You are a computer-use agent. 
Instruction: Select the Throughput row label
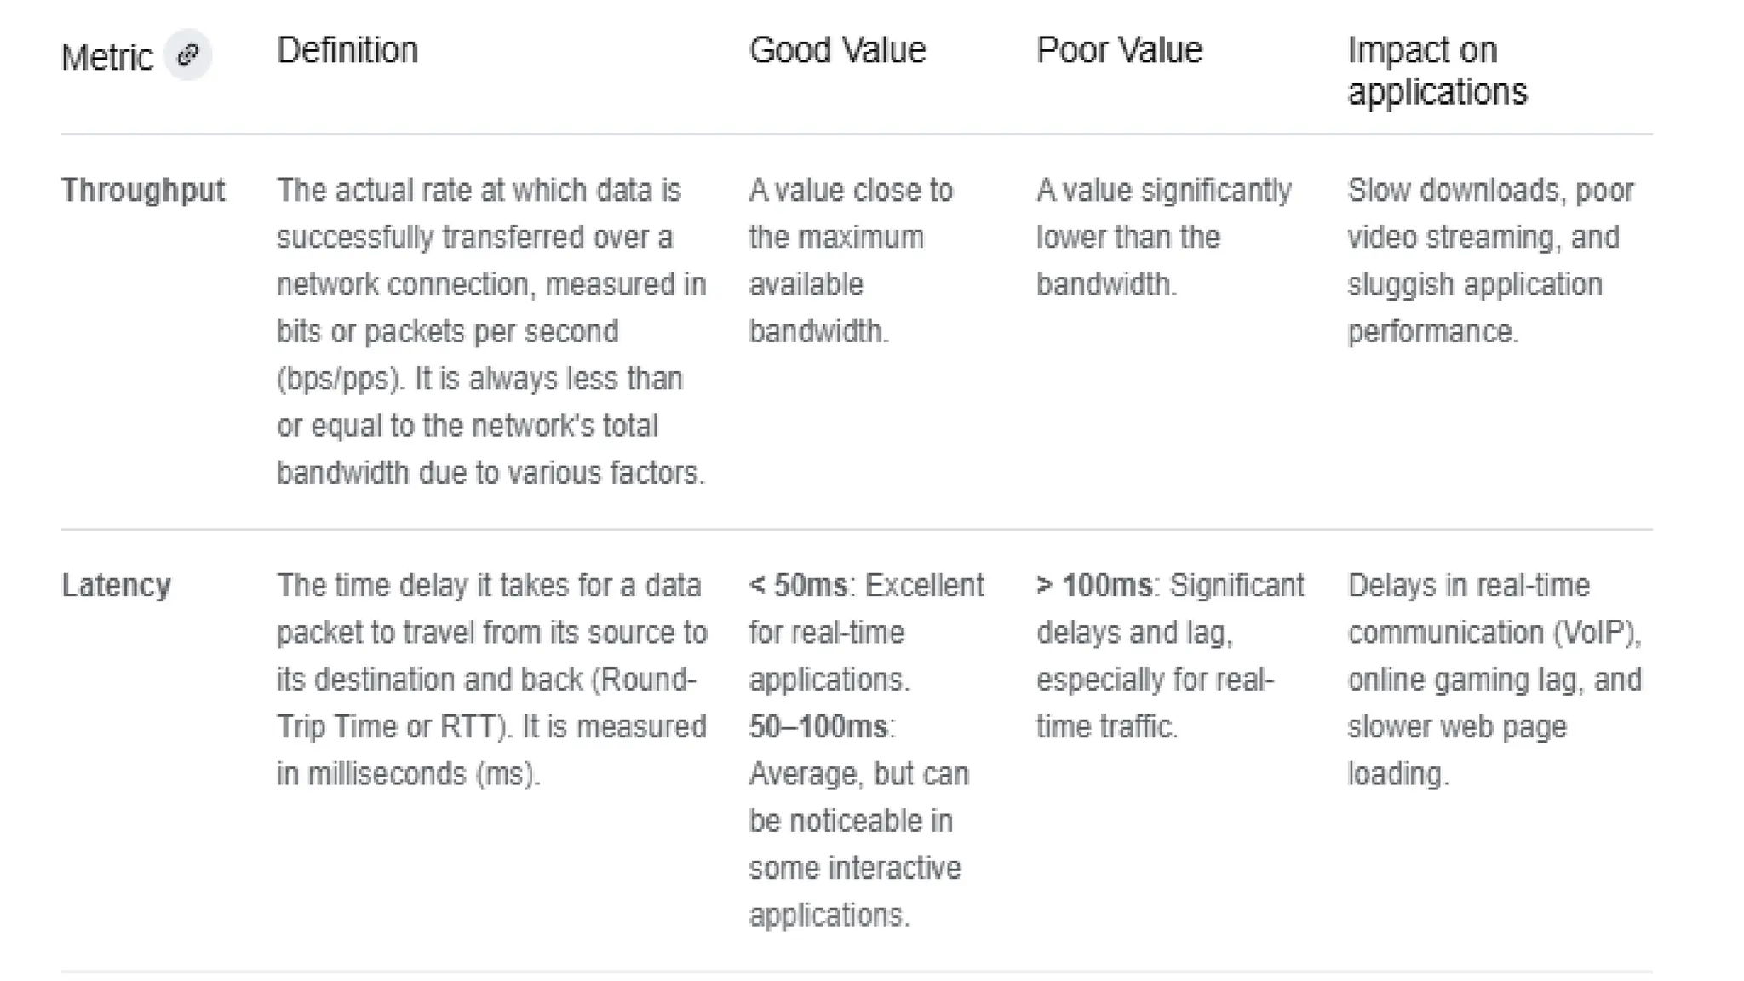point(143,190)
